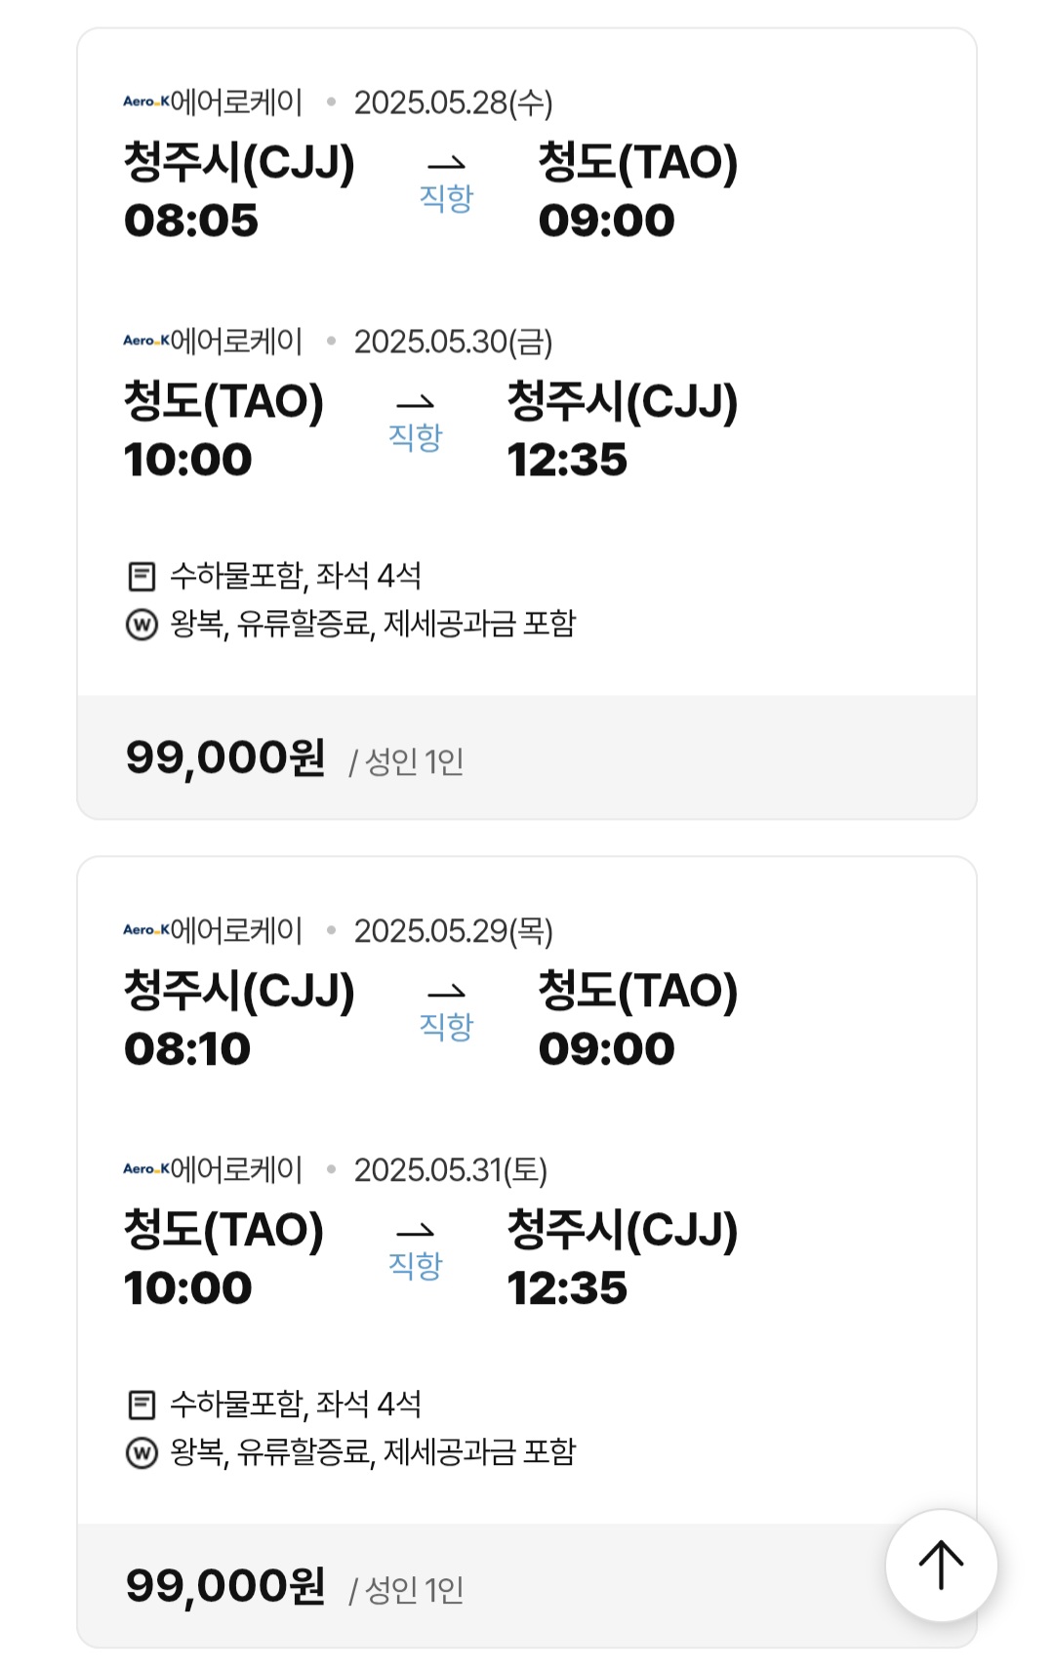Tap won currency icon in first card

point(142,624)
